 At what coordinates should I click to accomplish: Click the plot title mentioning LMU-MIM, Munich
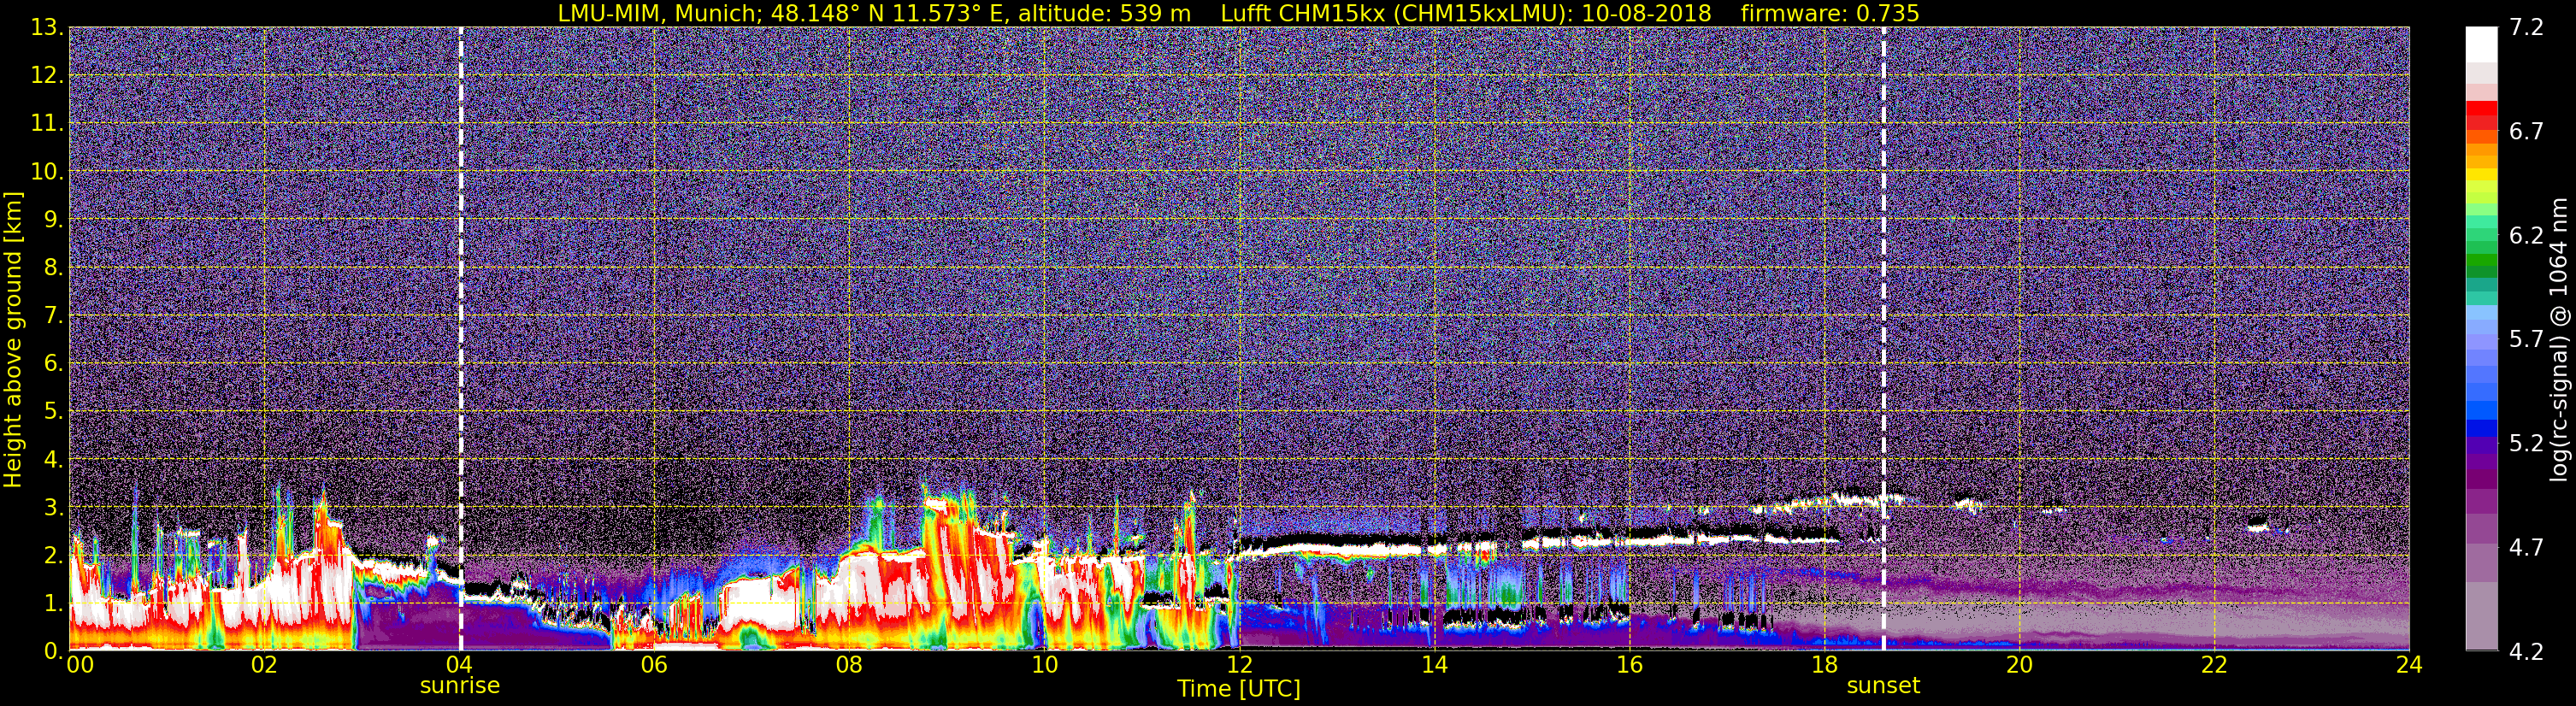pos(1238,13)
